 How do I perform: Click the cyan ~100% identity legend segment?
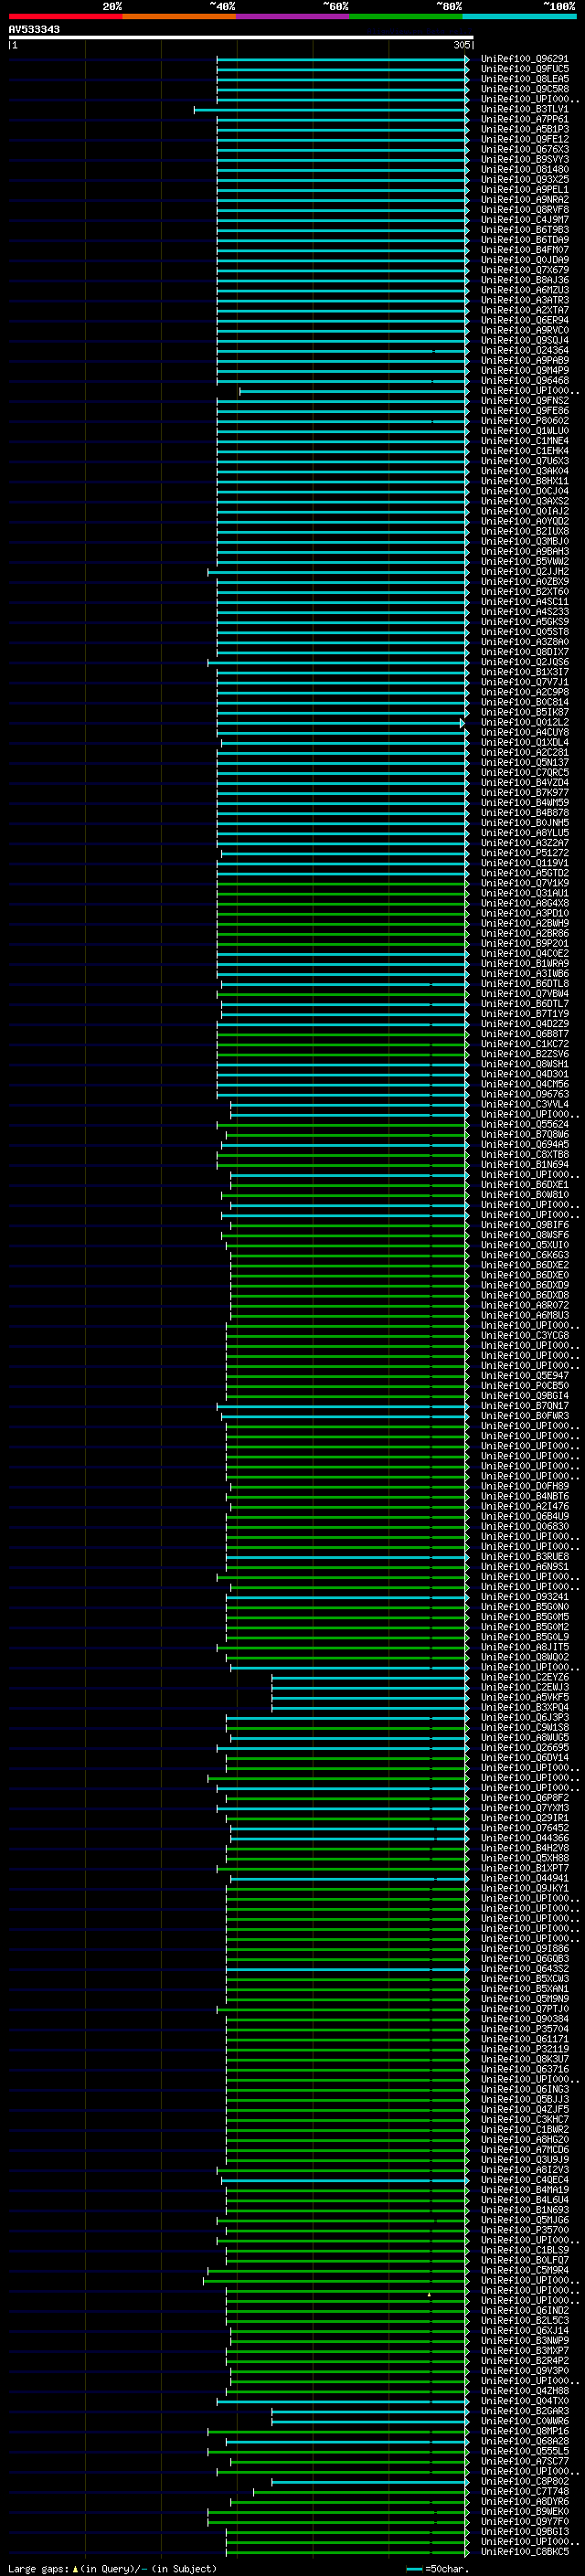pyautogui.click(x=519, y=16)
